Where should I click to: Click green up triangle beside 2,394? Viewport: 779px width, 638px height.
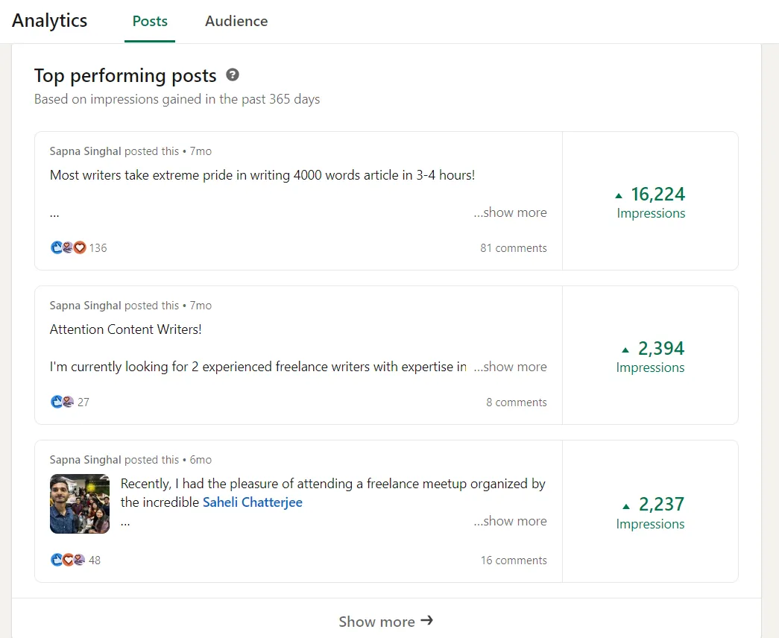(x=625, y=350)
